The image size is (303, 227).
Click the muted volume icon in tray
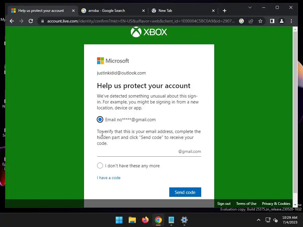pos(275,220)
